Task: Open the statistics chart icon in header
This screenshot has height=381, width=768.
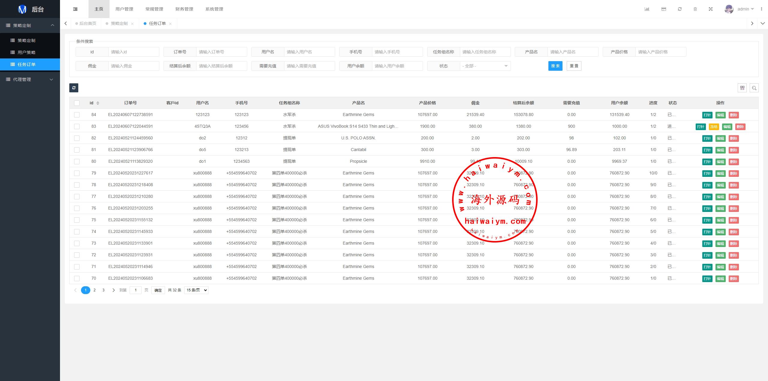Action: (647, 9)
